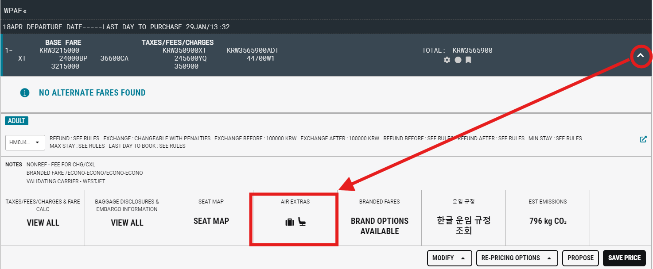Select the ADULT passenger type tag
This screenshot has height=269, width=653.
[x=17, y=121]
